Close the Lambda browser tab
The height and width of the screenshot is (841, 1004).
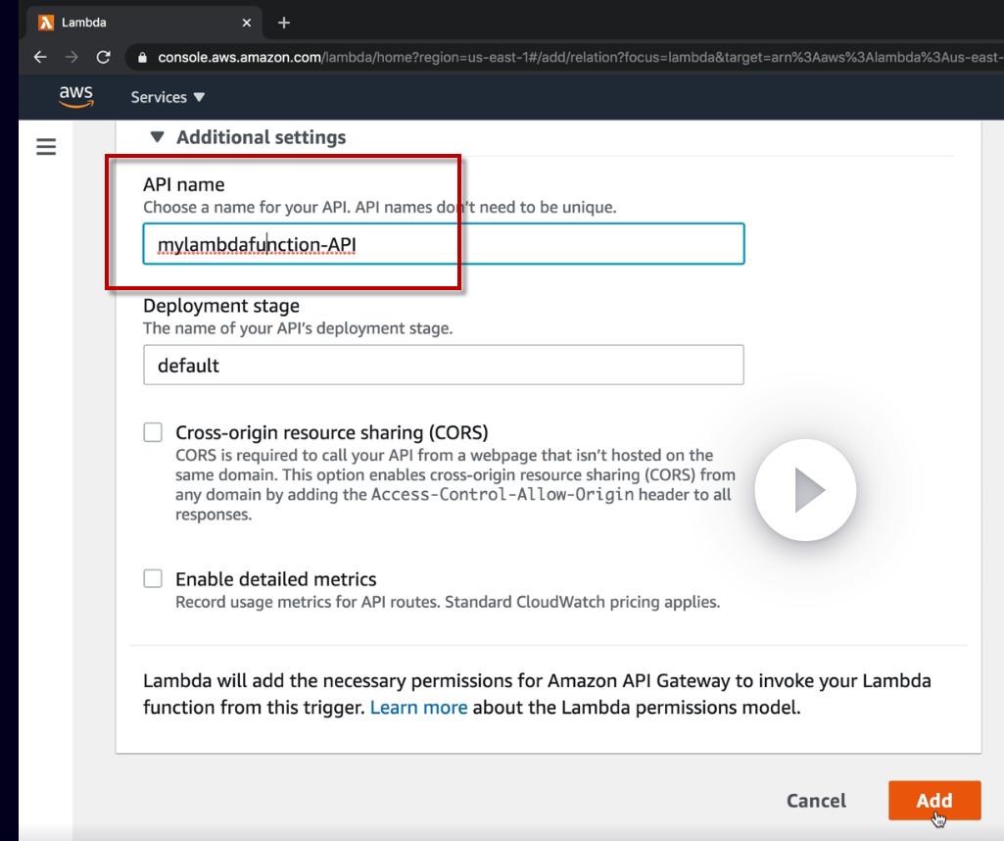[x=247, y=24]
